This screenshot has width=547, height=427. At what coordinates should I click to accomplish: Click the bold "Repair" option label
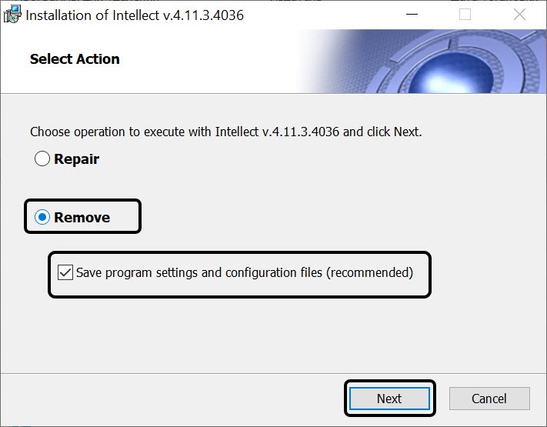(76, 159)
